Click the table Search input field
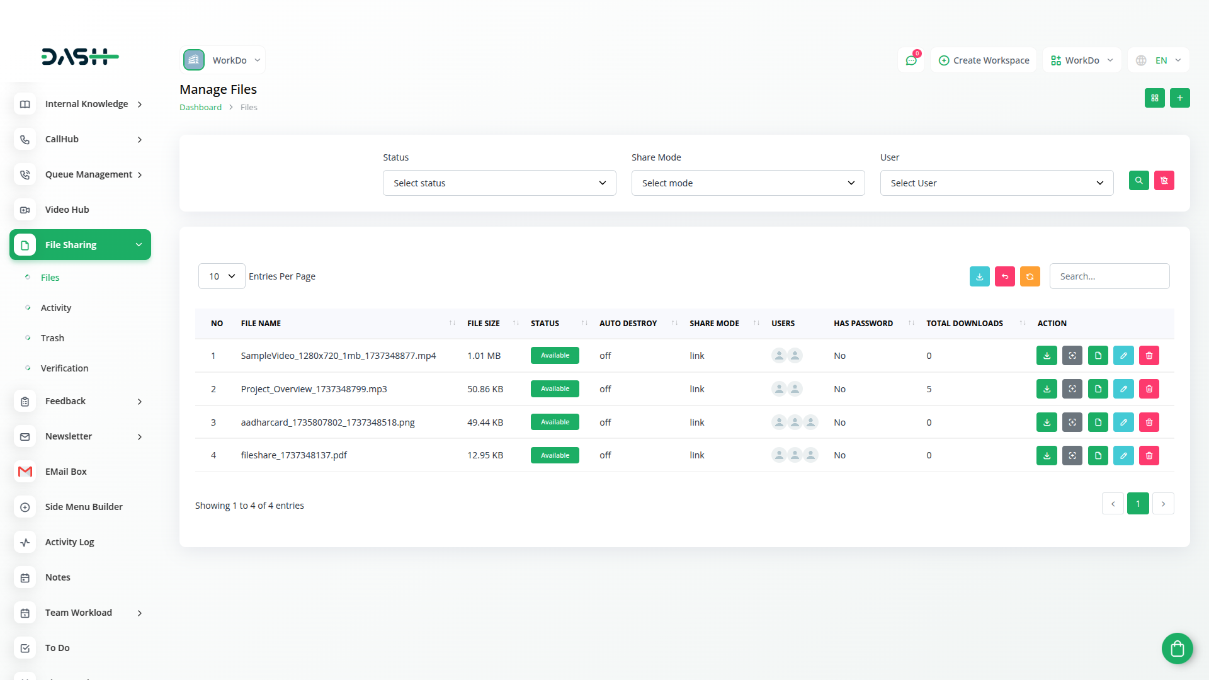This screenshot has width=1209, height=680. click(x=1110, y=276)
